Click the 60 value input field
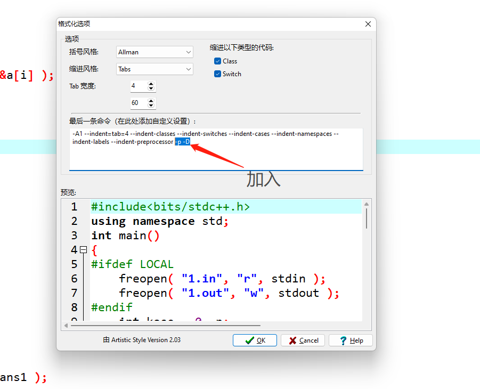Screen dimensions: 480x389 (139, 103)
